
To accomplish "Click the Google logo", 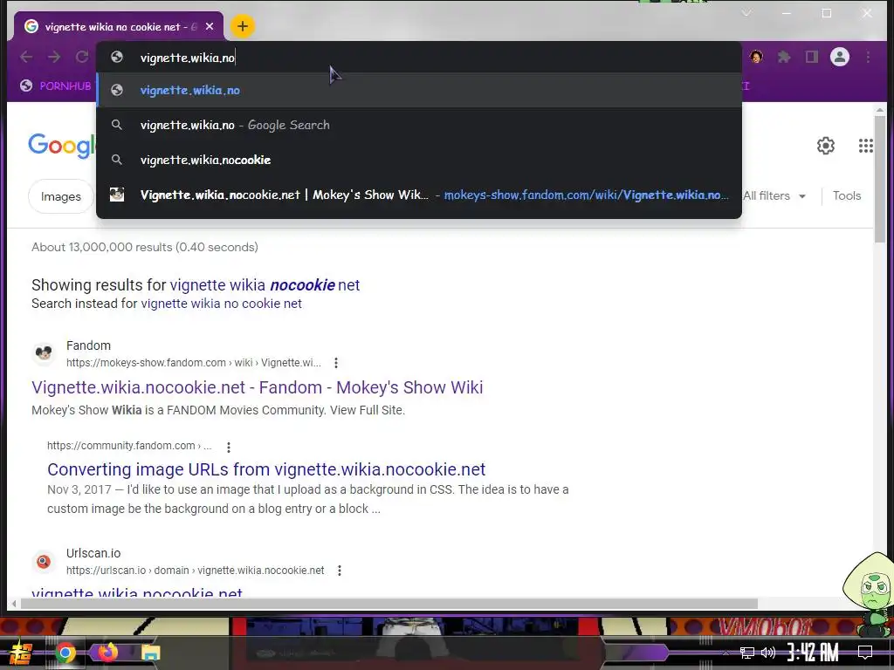I will 62,146.
